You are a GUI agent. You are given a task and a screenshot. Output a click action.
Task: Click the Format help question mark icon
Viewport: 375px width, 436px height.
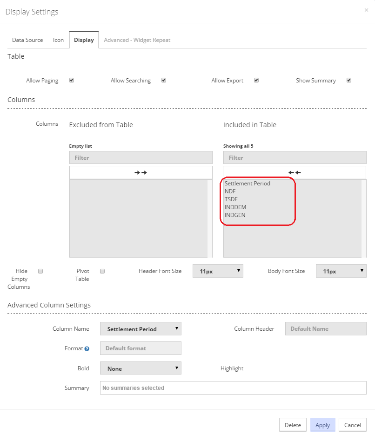click(87, 348)
